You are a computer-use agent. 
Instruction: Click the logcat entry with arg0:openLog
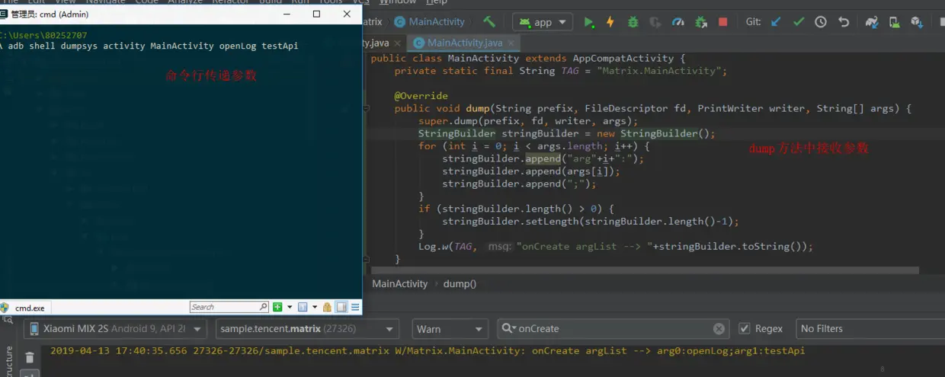coord(428,351)
